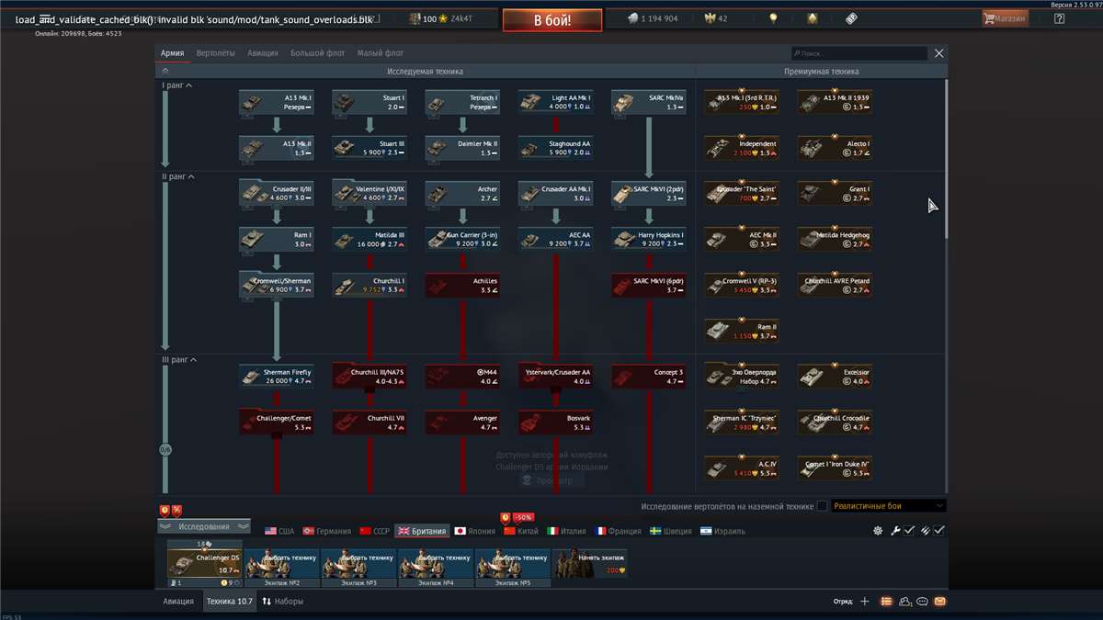Open the chat bubble icon

pyautogui.click(x=922, y=601)
